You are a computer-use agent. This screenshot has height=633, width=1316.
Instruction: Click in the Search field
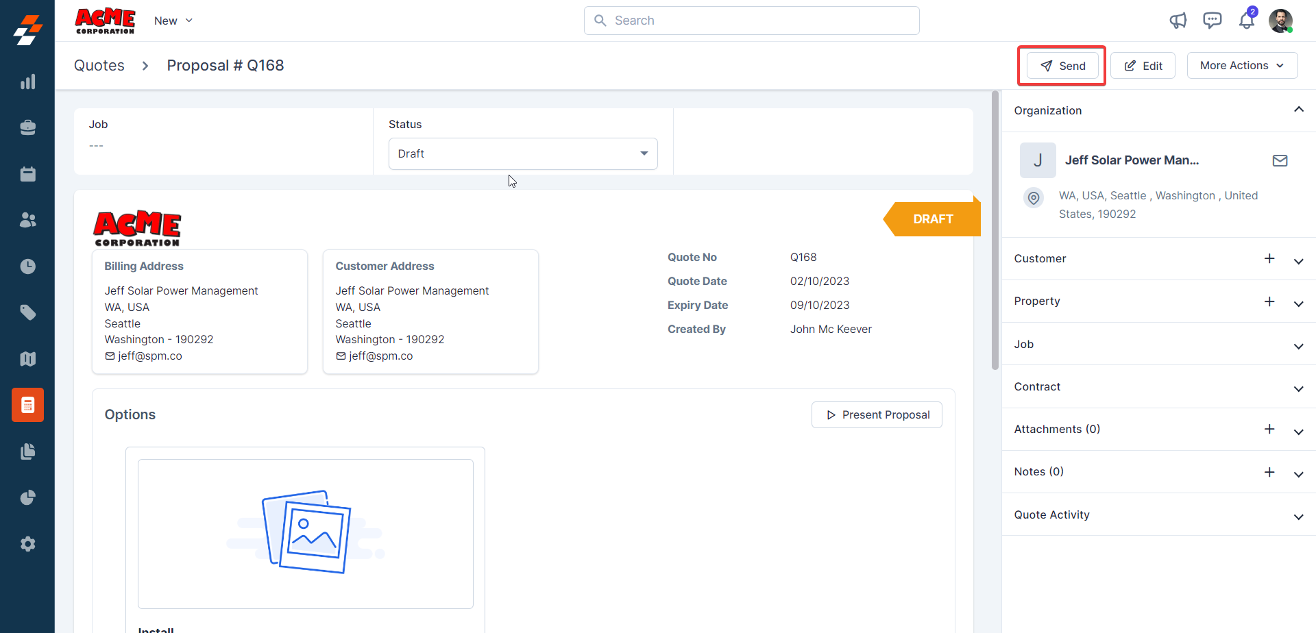click(x=751, y=21)
